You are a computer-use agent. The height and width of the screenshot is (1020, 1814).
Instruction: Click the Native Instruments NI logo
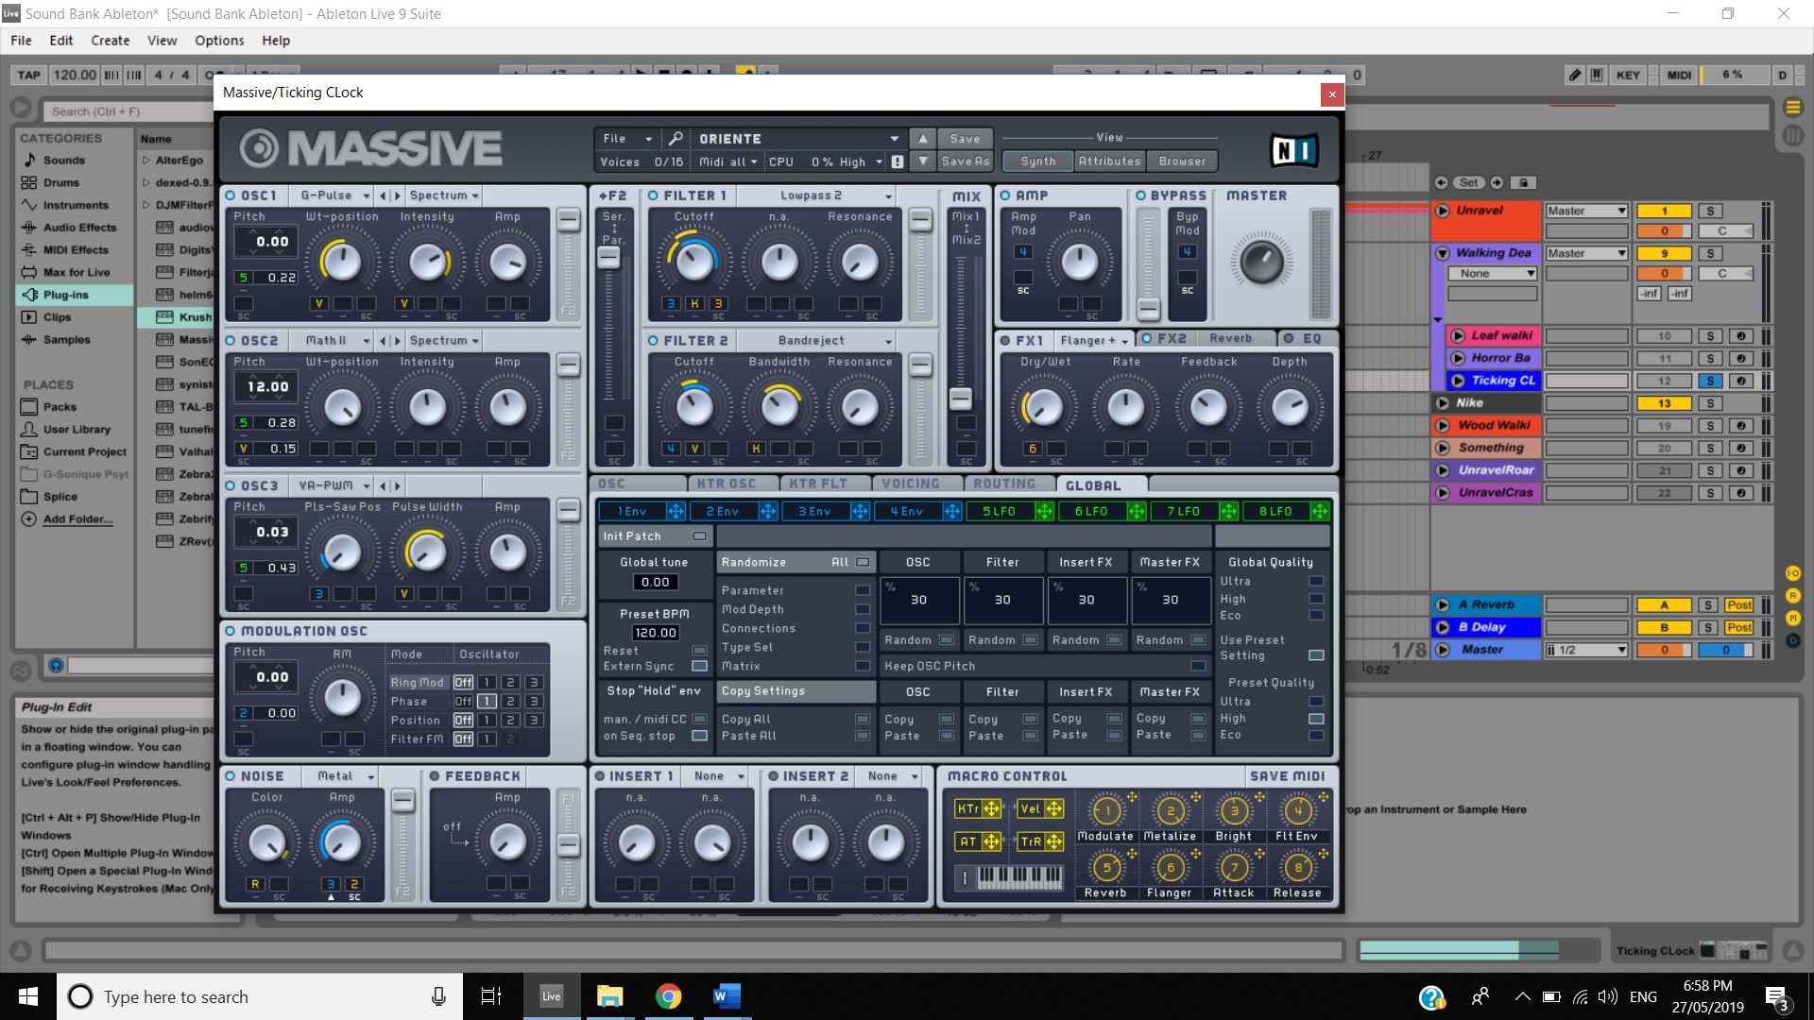[1293, 150]
